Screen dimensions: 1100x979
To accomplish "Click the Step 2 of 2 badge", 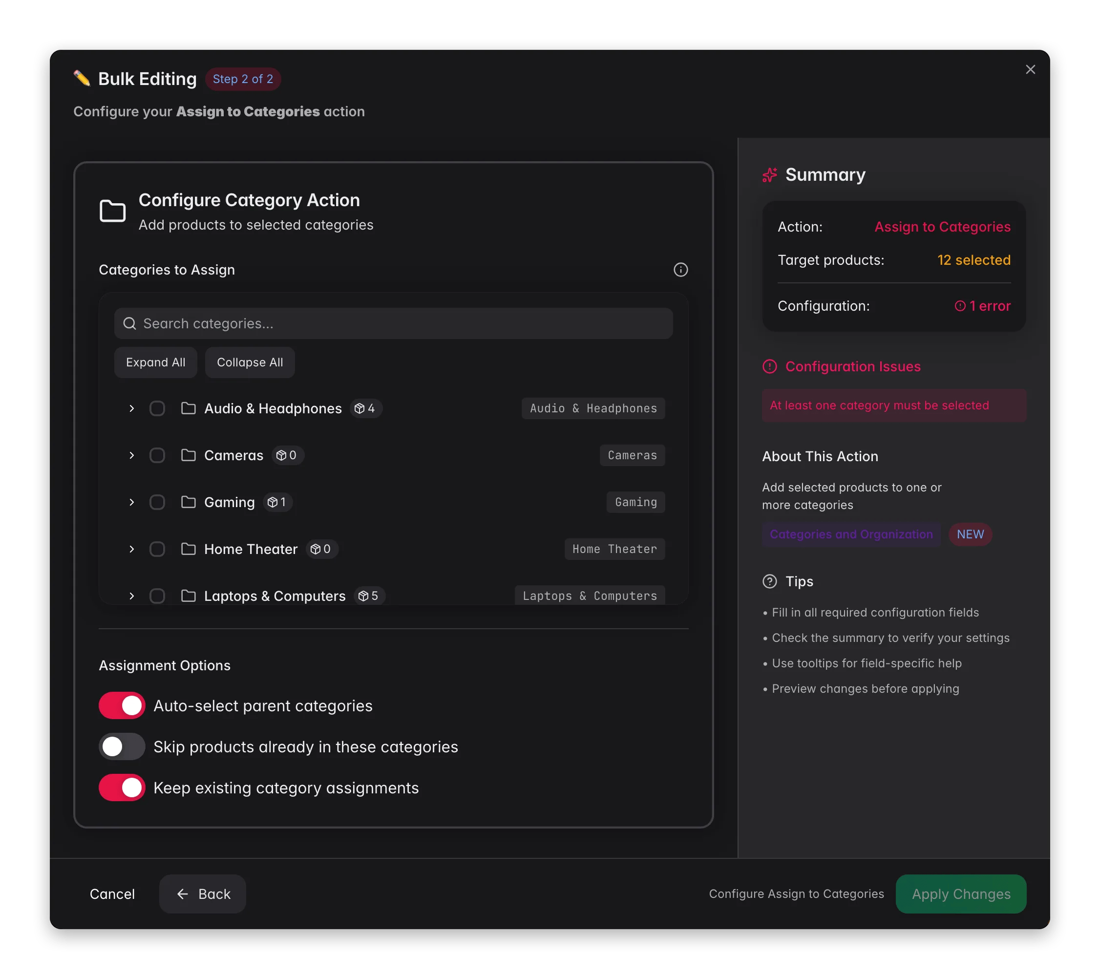I will [243, 79].
